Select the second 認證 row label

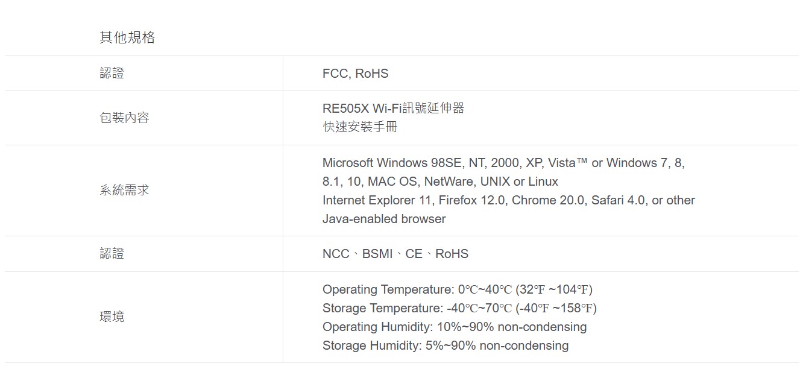pyautogui.click(x=112, y=254)
